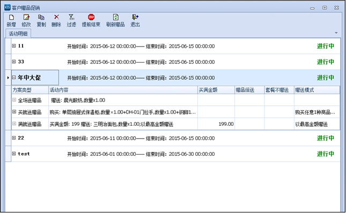This screenshot has height=213, width=346.
Task: Expand promotion row 22
Action: click(14, 138)
